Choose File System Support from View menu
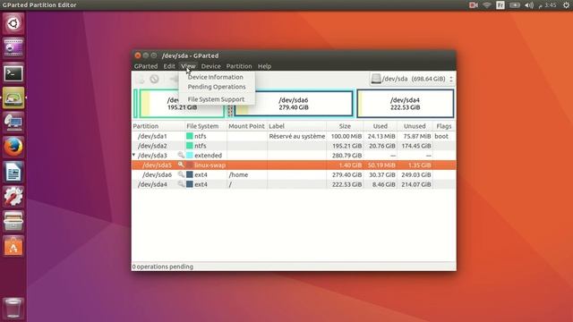The image size is (573, 322). pyautogui.click(x=216, y=99)
